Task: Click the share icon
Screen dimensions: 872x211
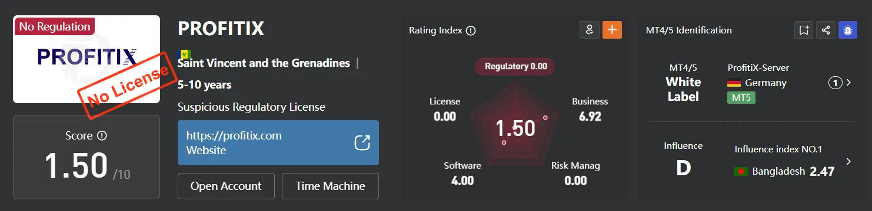Action: 826,30
